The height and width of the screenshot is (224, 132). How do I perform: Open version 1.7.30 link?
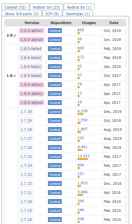[26, 112]
